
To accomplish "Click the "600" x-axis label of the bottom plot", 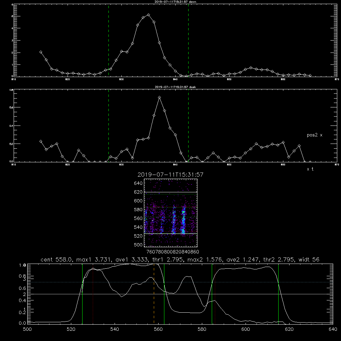I will point(246,329).
